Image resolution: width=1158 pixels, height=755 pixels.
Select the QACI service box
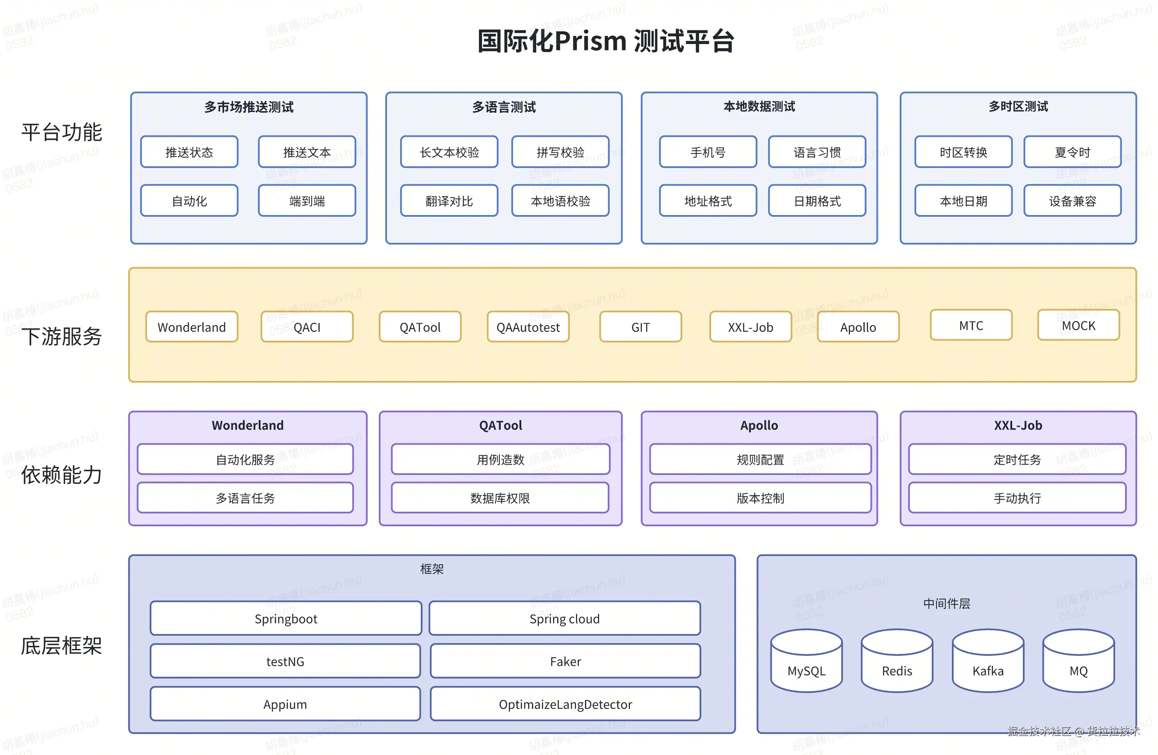tap(307, 327)
